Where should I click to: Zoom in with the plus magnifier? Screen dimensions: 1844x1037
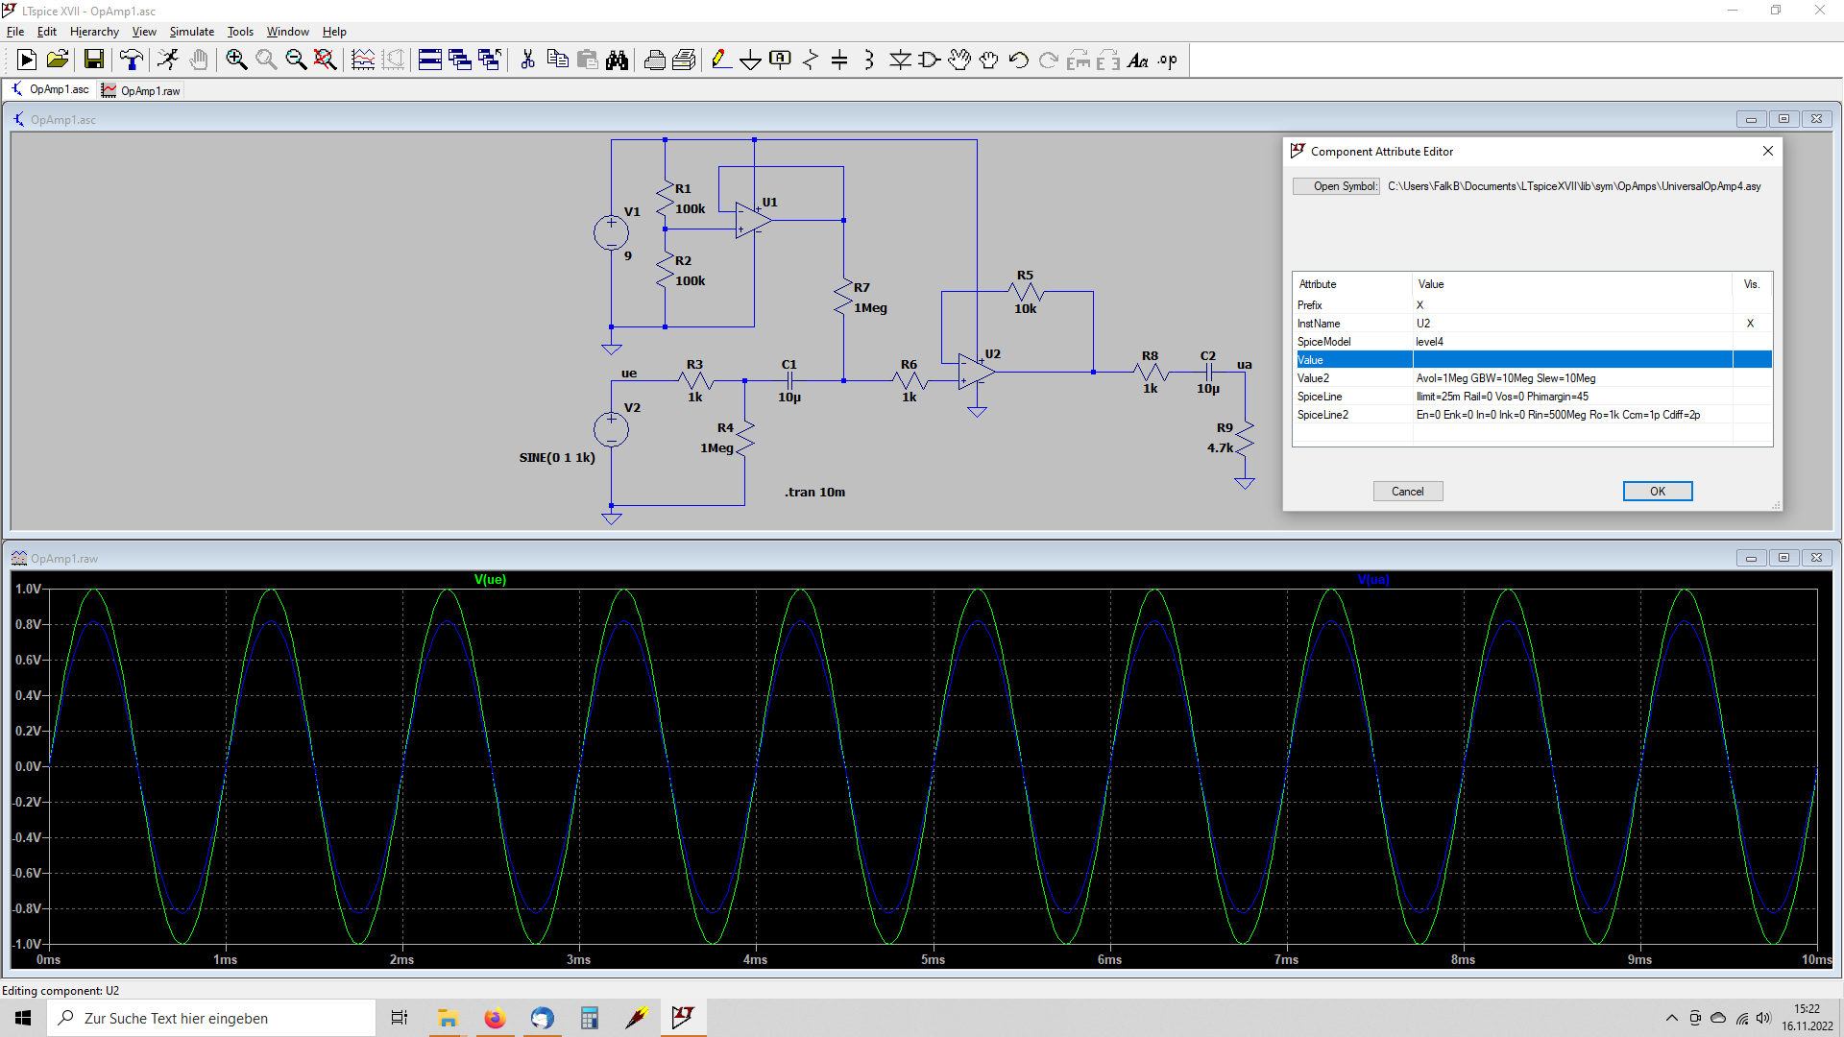coord(236,60)
